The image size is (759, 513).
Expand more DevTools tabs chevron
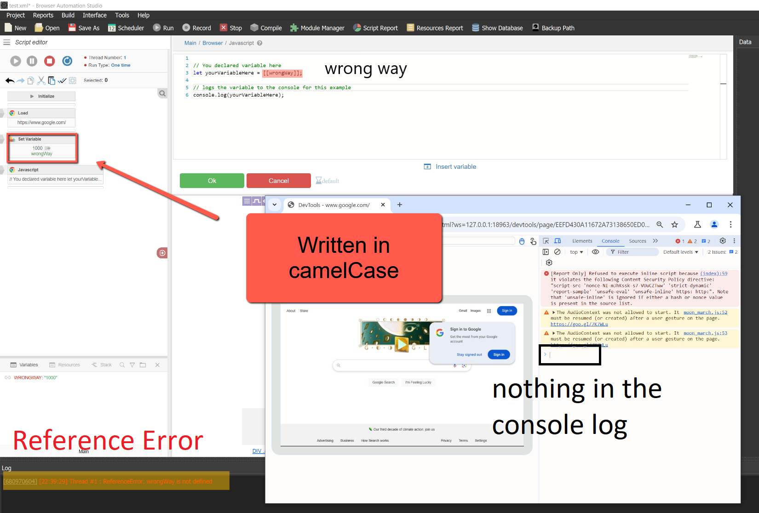(655, 241)
